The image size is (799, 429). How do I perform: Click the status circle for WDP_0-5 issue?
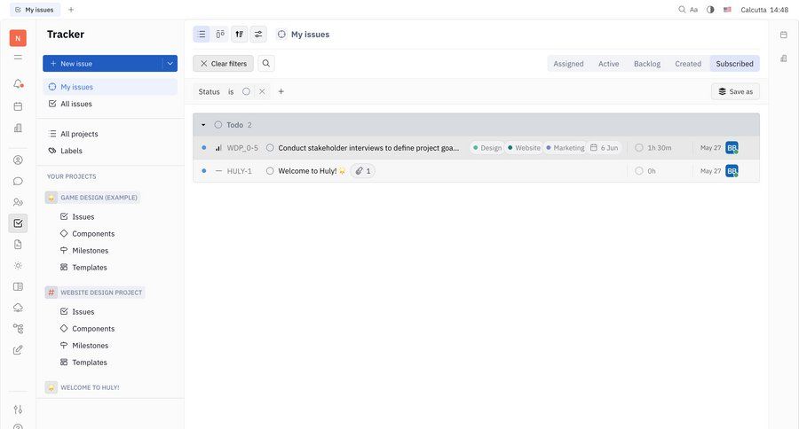tap(270, 148)
